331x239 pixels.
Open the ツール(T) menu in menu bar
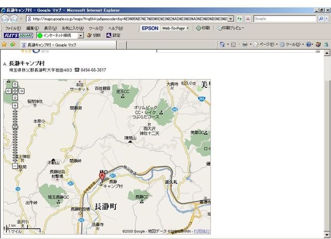96,28
